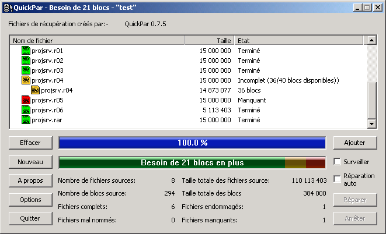Enable the Surveiller checkbox
Screen dimensions: 386x234
click(337, 162)
